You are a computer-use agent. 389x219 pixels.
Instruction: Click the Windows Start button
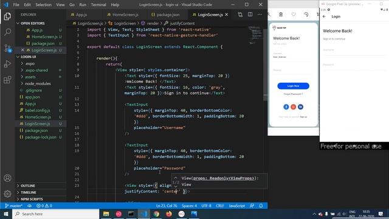[x=6, y=214]
